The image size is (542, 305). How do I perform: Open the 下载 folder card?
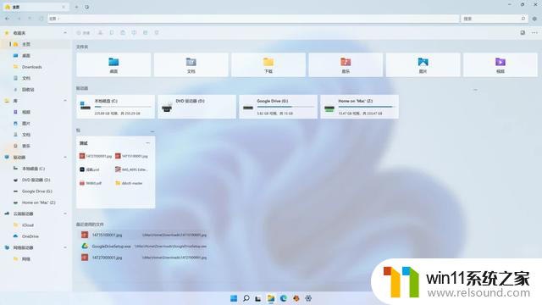tap(268, 64)
